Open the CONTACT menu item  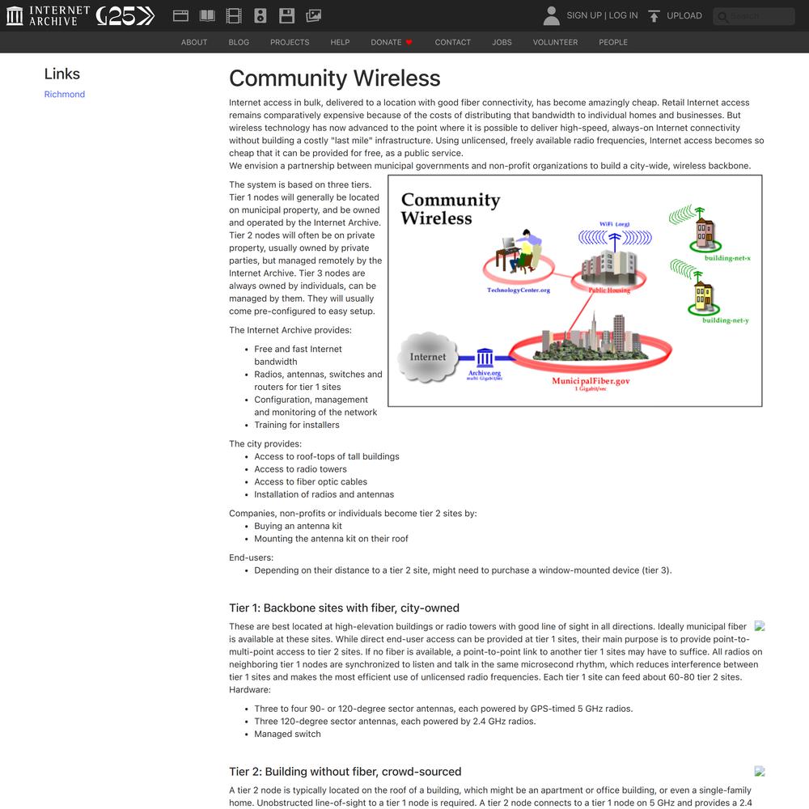tap(453, 42)
